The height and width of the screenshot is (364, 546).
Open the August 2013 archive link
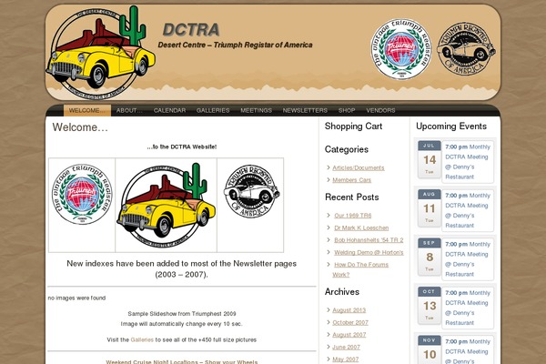coord(349,310)
